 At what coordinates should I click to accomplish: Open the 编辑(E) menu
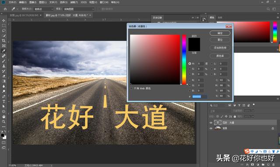tap(22, 2)
